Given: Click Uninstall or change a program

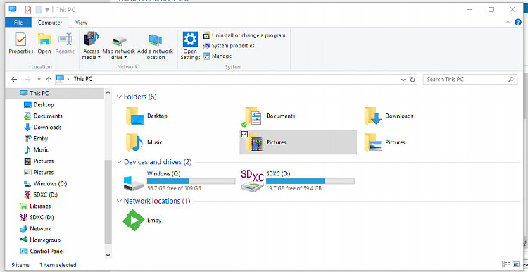Looking at the screenshot, I should click(x=244, y=35).
